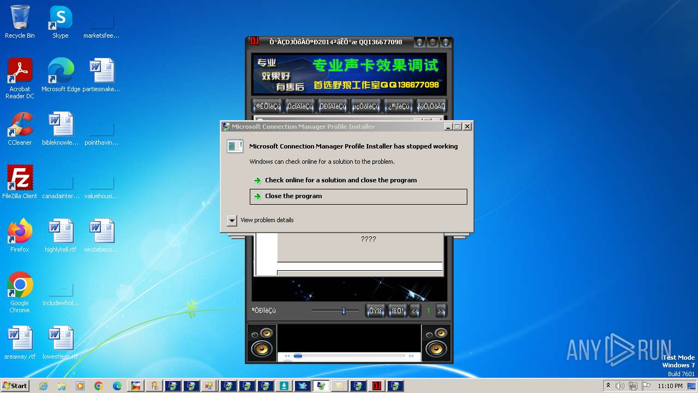Adjust the DJ player volume slider handle

coord(344,311)
